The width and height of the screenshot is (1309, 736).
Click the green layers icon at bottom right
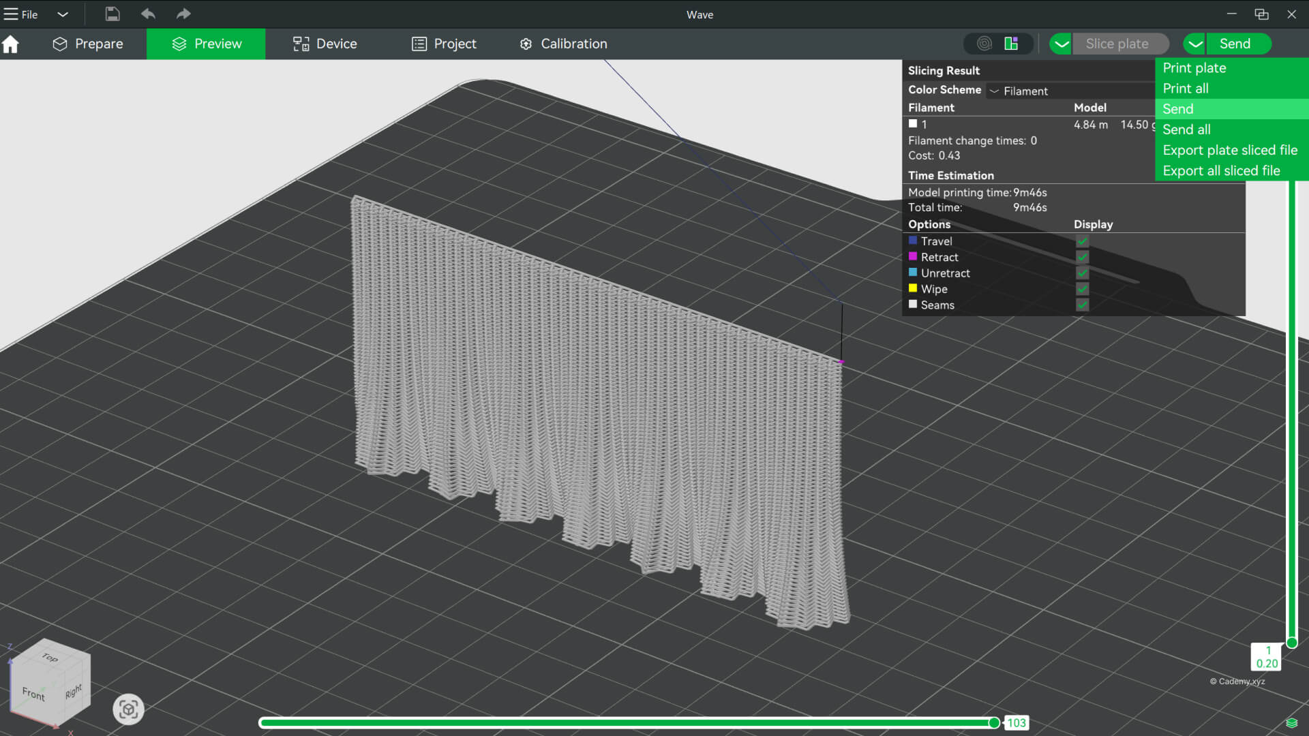(x=1291, y=723)
